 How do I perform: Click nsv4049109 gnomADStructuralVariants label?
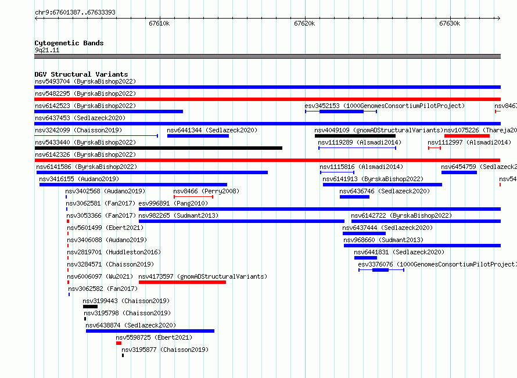379,130
